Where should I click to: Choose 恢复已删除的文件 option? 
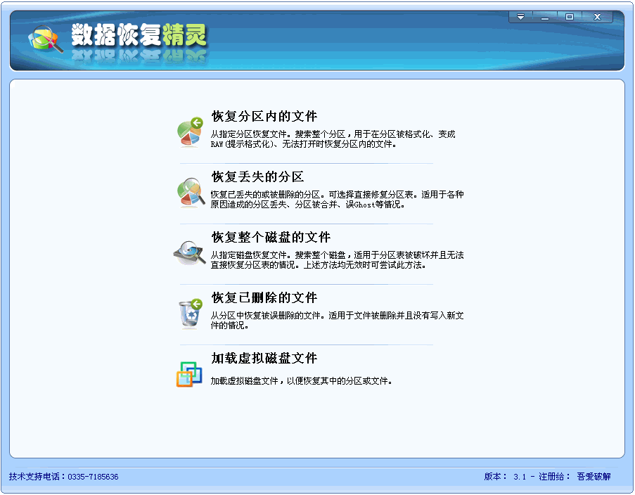tap(264, 298)
